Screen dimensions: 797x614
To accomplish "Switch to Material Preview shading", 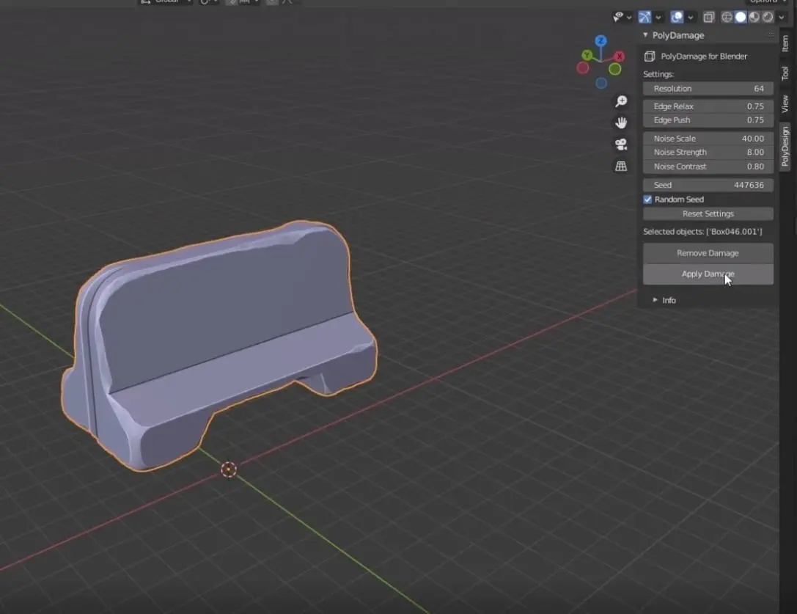I will 754,18.
